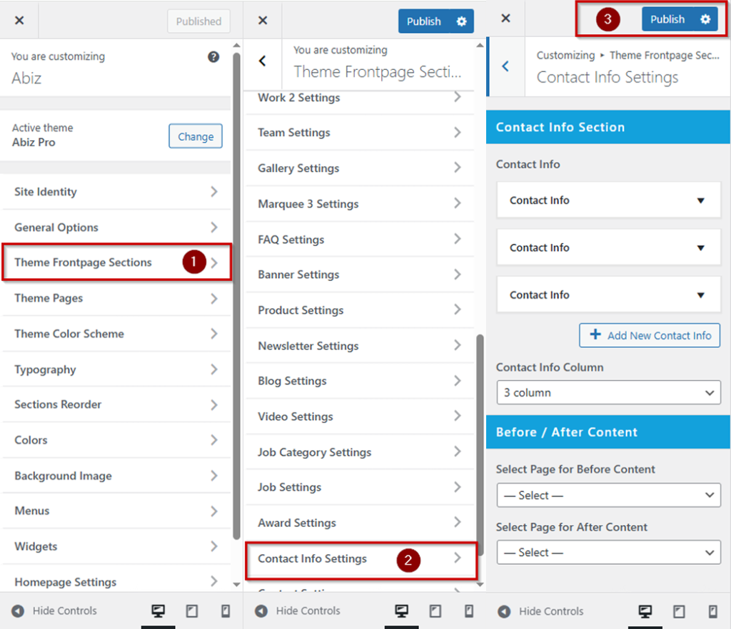The image size is (731, 629).
Task: Open the Contact Info Column dropdown
Action: point(608,392)
